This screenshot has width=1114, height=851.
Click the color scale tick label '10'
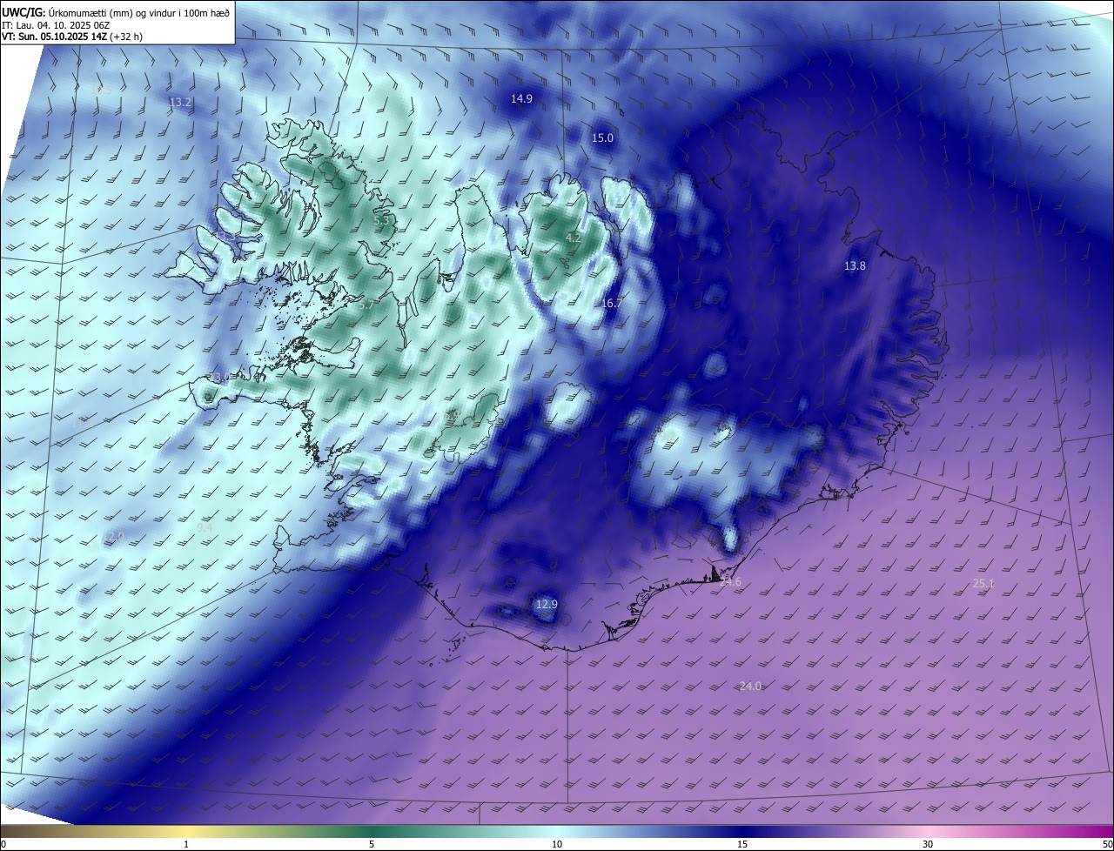click(x=557, y=844)
